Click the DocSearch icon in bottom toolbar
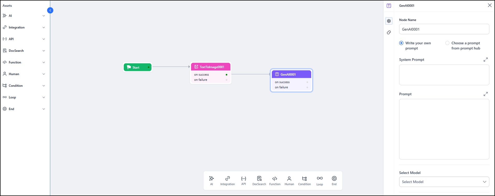 [x=259, y=180]
